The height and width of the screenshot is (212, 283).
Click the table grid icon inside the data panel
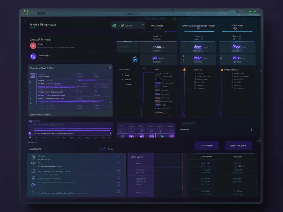[33, 75]
